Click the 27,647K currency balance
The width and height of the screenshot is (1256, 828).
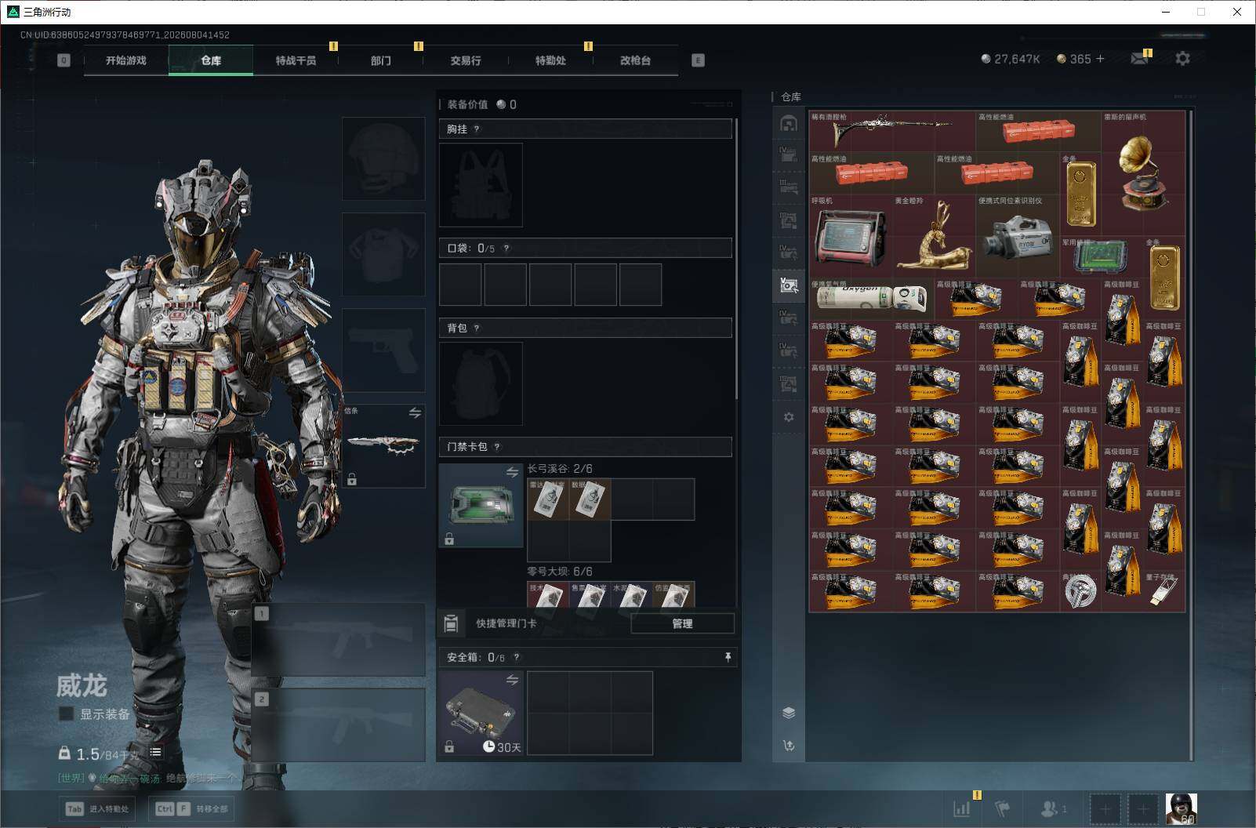click(1011, 59)
